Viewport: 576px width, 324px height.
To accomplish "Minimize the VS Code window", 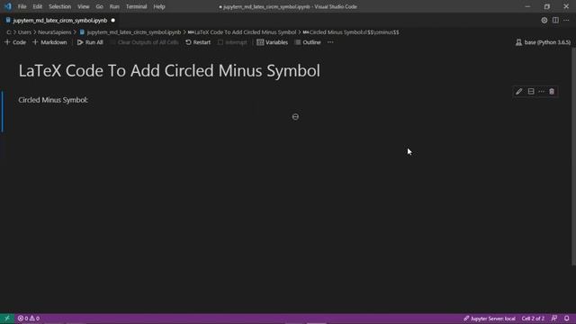I will pyautogui.click(x=527, y=6).
